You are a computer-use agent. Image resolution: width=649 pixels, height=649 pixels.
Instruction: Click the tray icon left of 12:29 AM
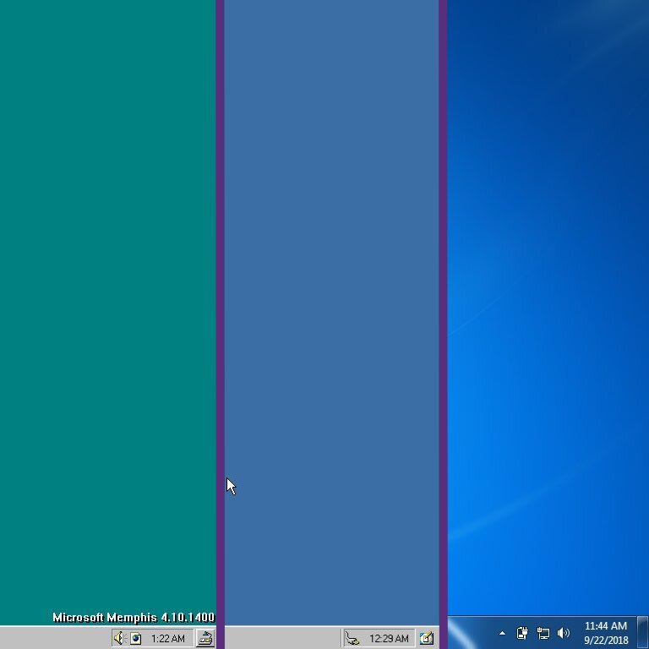pyautogui.click(x=352, y=638)
